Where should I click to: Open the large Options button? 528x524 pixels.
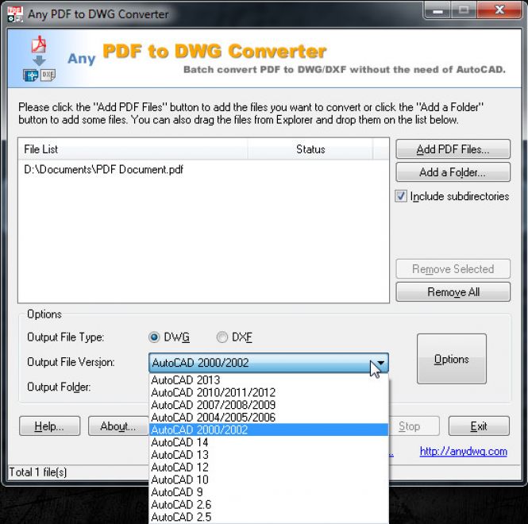(x=452, y=359)
